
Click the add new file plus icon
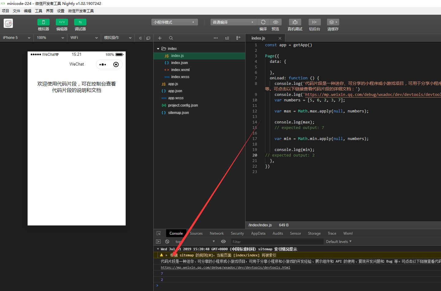[160, 38]
